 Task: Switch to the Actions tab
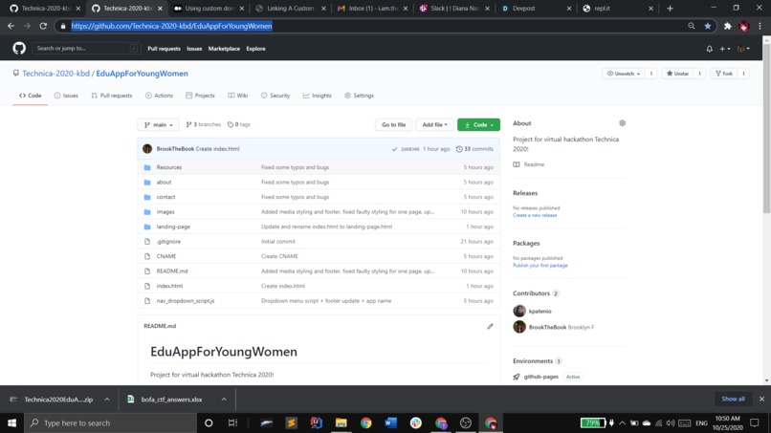(x=159, y=96)
